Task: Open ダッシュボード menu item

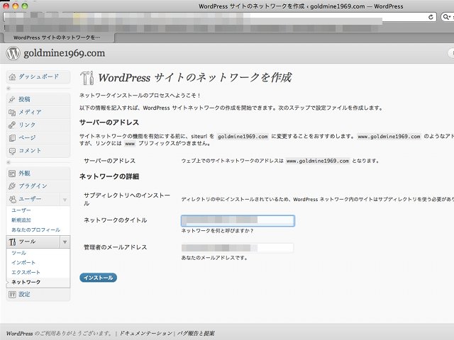Action: [x=38, y=76]
